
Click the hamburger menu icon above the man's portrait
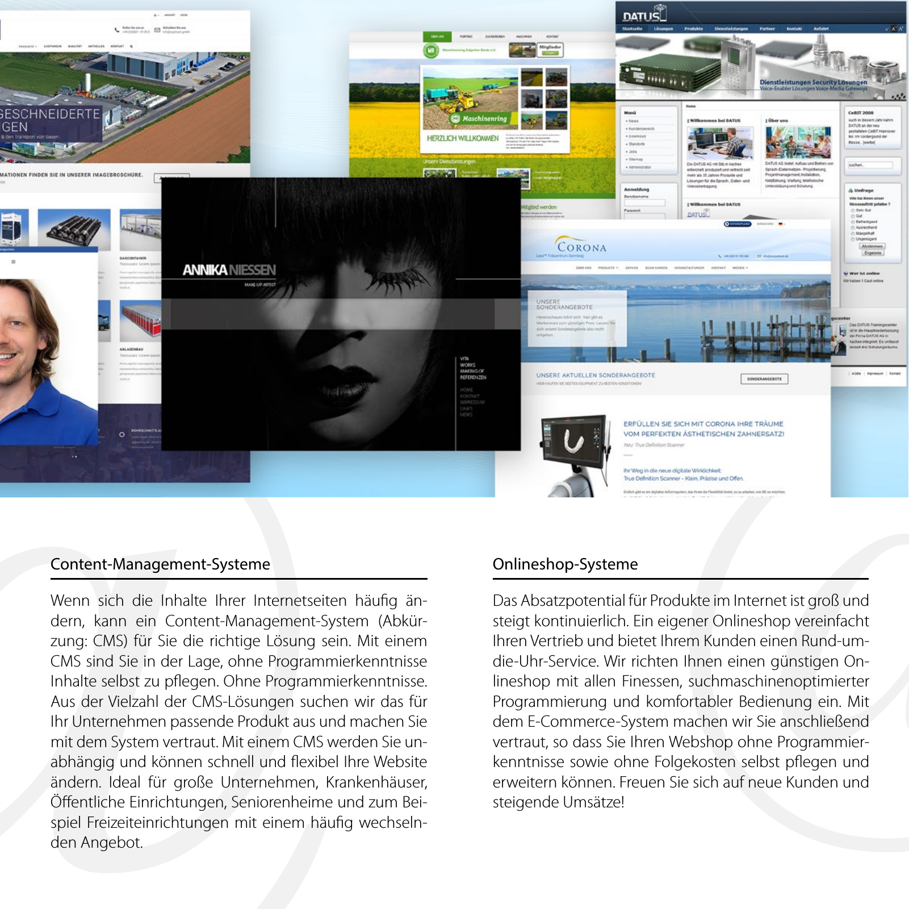(x=13, y=262)
